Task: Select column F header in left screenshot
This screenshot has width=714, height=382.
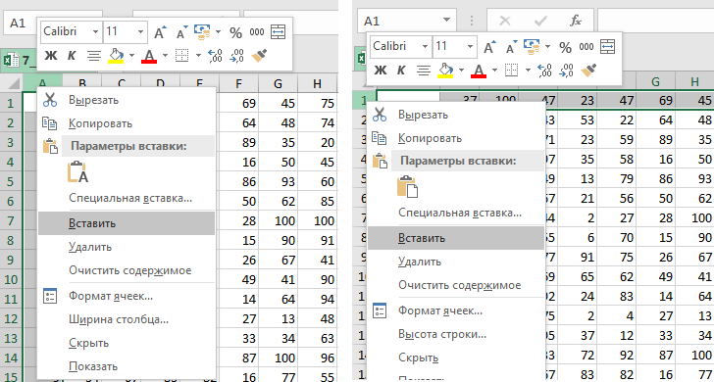Action: click(x=239, y=83)
